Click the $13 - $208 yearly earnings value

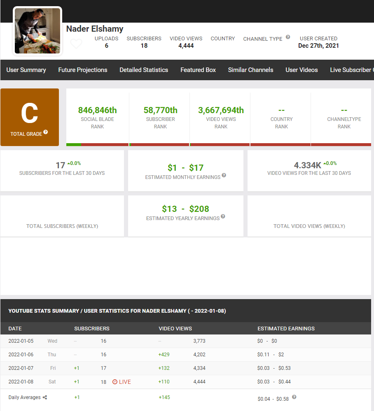(x=185, y=209)
